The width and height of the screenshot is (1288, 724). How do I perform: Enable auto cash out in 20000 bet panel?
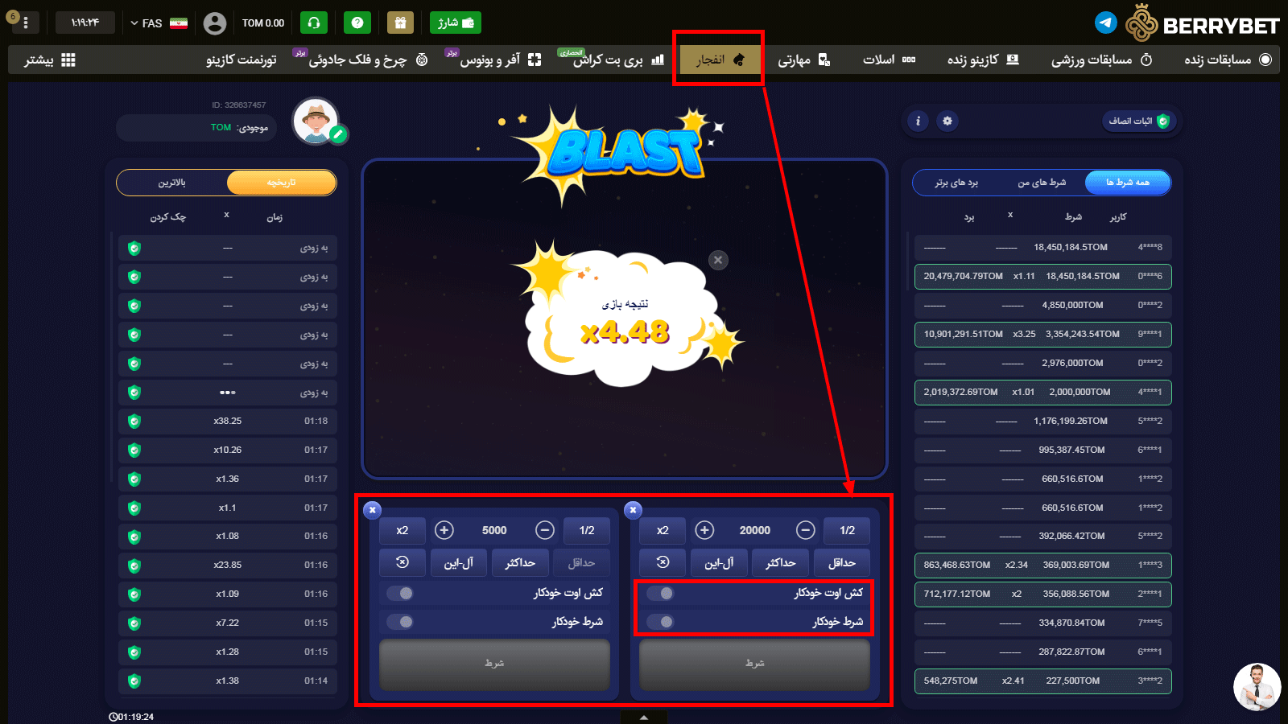(661, 594)
